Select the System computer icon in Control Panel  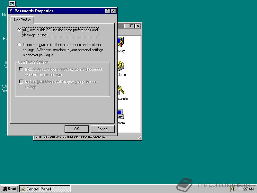click(121, 114)
